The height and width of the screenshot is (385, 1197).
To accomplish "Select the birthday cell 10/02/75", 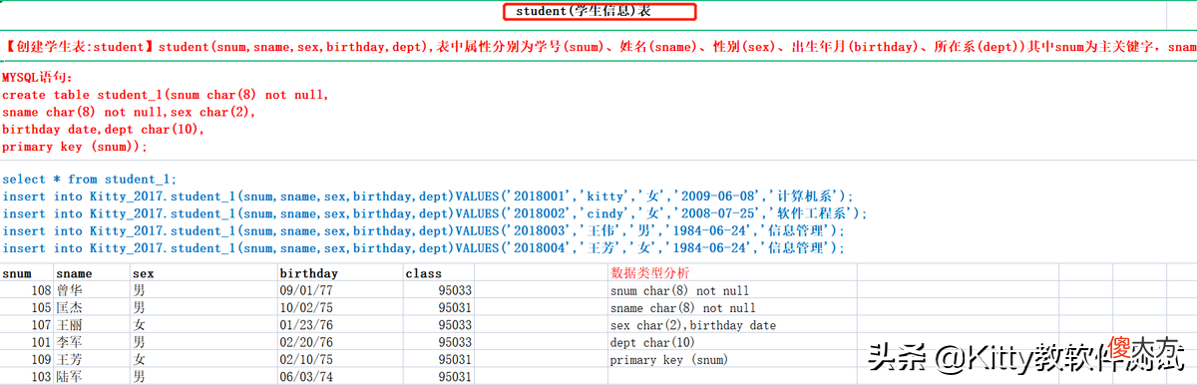I will point(340,307).
